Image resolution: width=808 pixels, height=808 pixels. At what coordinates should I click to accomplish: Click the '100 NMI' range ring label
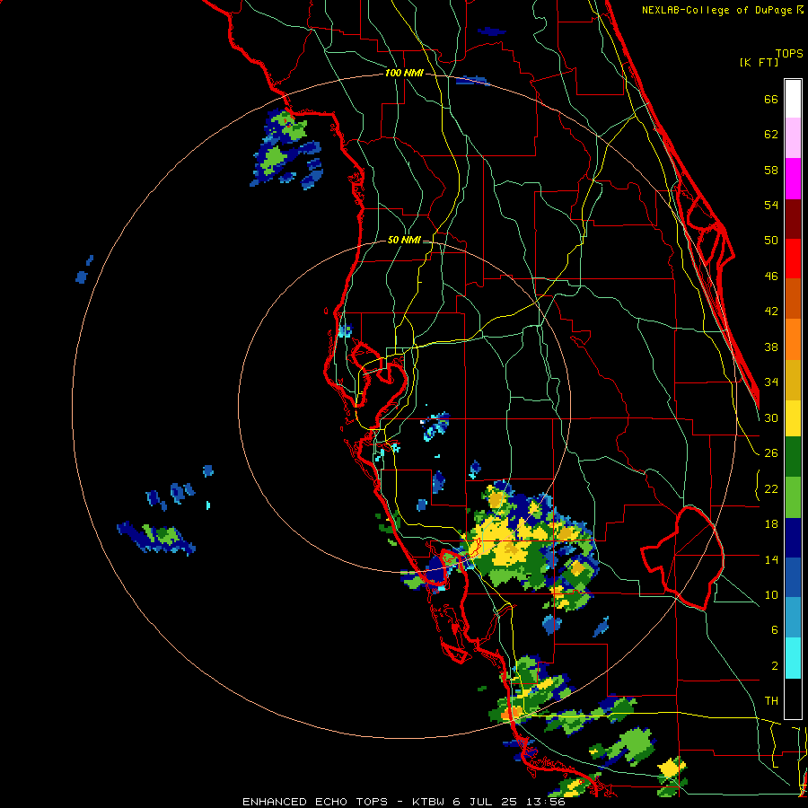point(404,74)
